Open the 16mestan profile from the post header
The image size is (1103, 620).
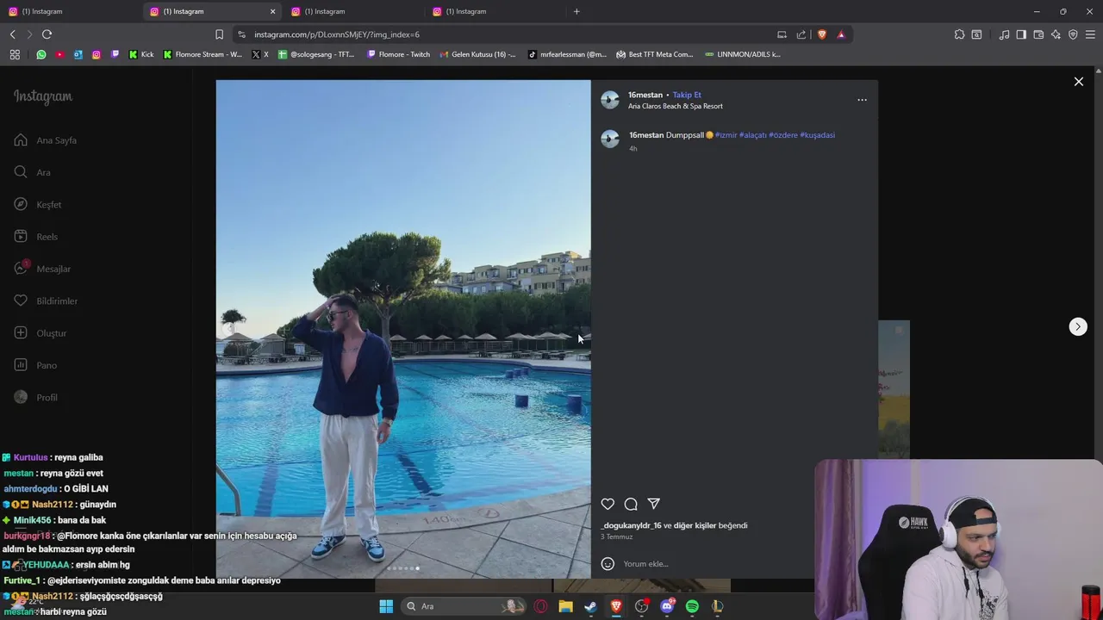click(645, 95)
